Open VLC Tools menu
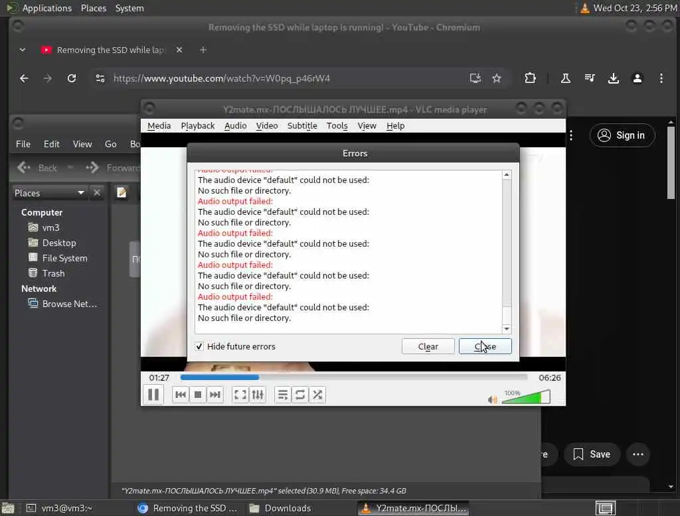680x516 pixels. [x=337, y=125]
